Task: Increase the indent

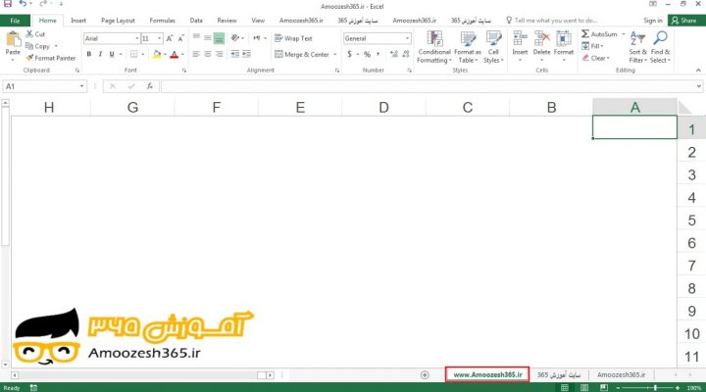Action: tap(246, 54)
